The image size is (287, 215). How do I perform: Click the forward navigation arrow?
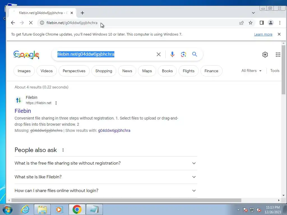coord(22,23)
